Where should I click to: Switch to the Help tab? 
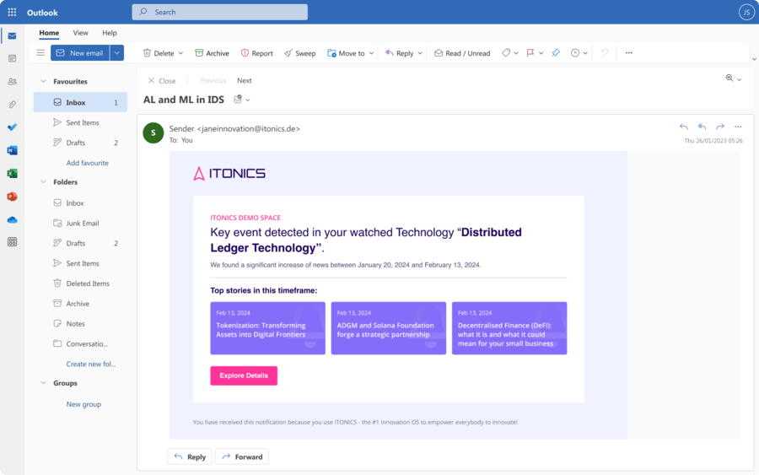pos(110,33)
